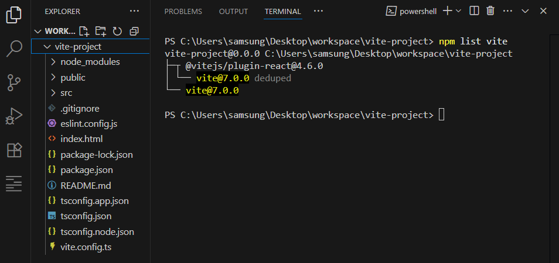Open the Source Control view
The image size is (559, 263).
pos(14,83)
